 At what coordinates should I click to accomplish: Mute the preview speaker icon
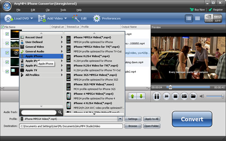(202, 96)
